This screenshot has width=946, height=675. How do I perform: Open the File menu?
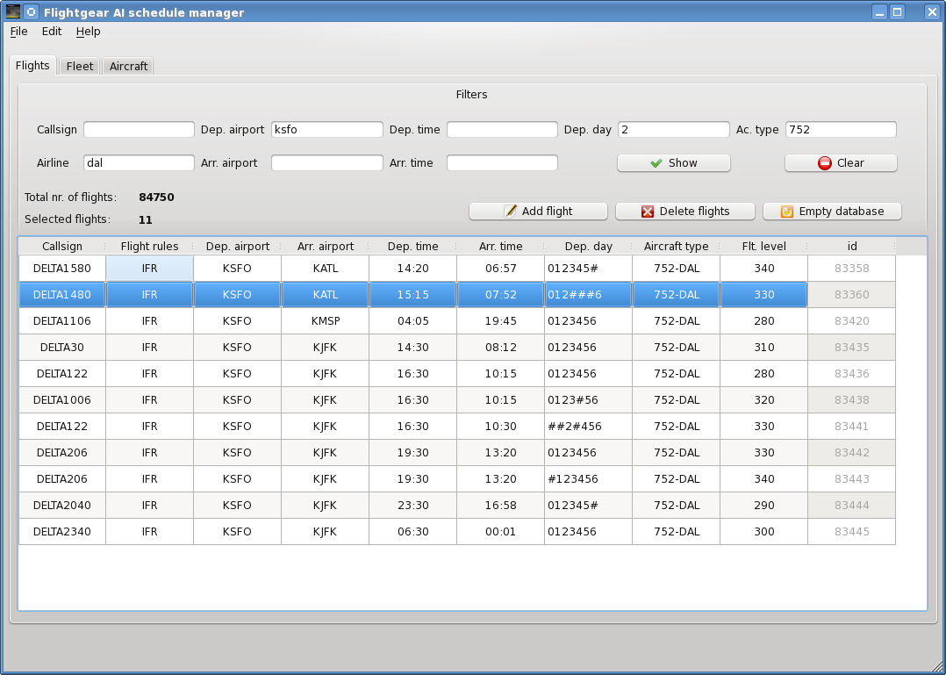point(18,32)
